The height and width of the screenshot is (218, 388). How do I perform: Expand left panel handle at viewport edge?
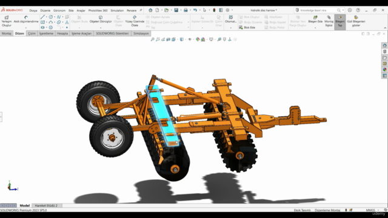pyautogui.click(x=1, y=117)
